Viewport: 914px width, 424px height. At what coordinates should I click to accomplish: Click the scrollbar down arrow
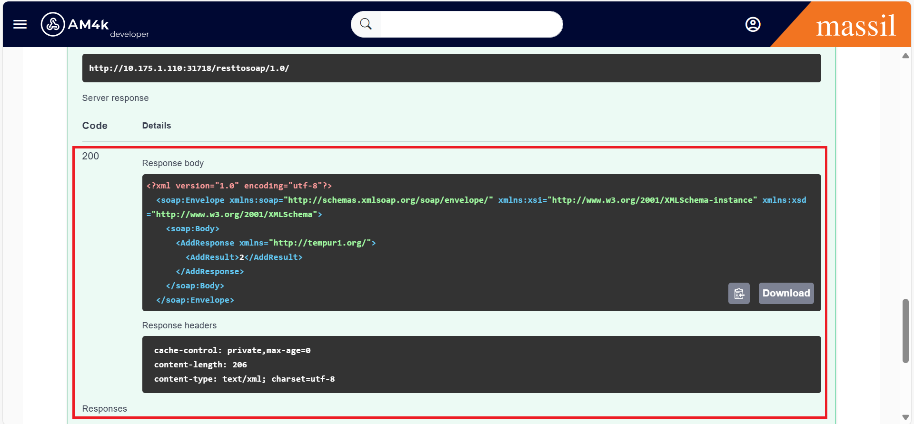click(x=905, y=417)
